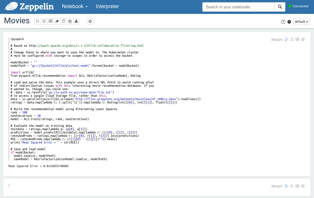Toggle output visibility for all paragraphs
This screenshot has width=314, height=198.
[51, 21]
